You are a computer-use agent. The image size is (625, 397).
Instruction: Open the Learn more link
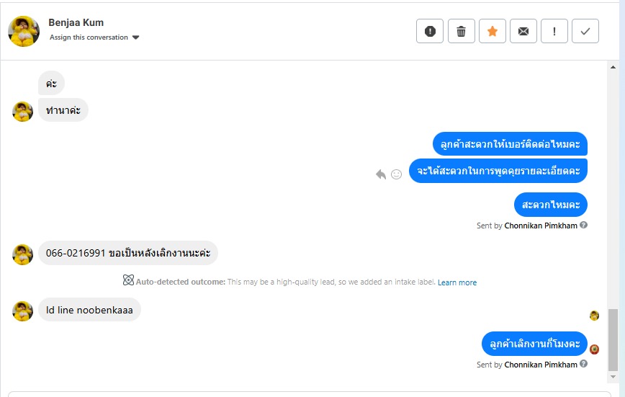[457, 282]
